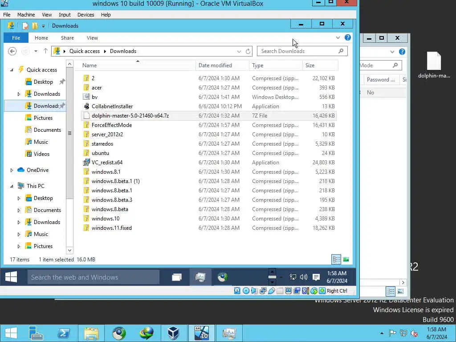
Task: Open the address bar history dropdown
Action: 239,51
